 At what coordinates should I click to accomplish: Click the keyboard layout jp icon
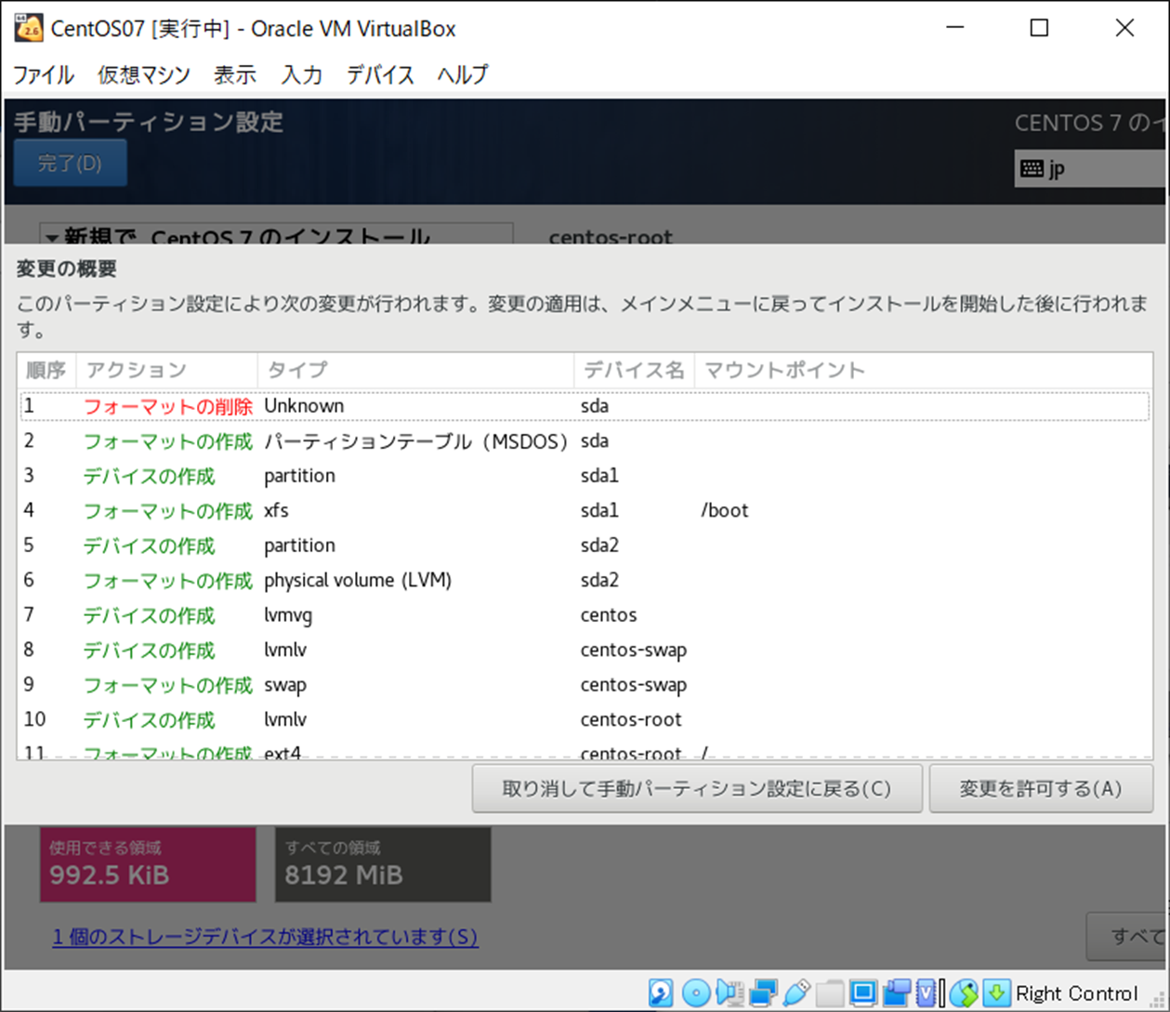point(1032,168)
